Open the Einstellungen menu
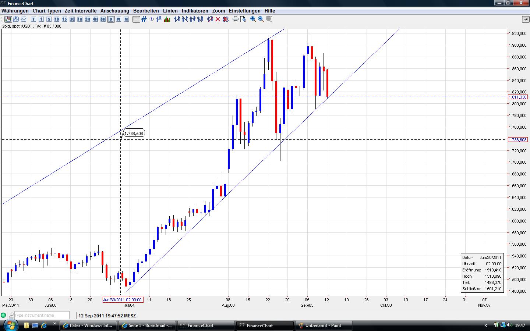The height and width of the screenshot is (331, 530). point(245,11)
